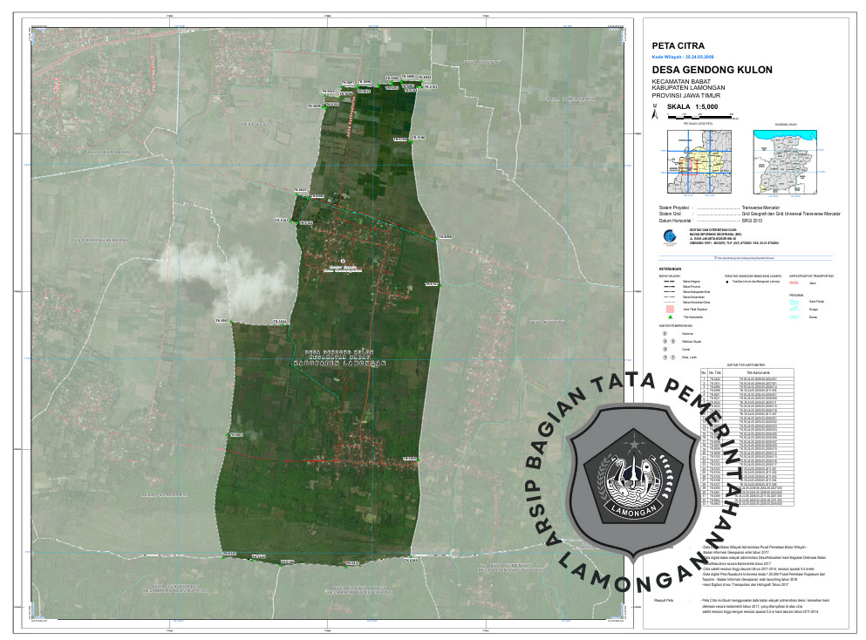Click the Garis Pantai water legend swatch
Screen dimensions: 866x640
(794, 301)
